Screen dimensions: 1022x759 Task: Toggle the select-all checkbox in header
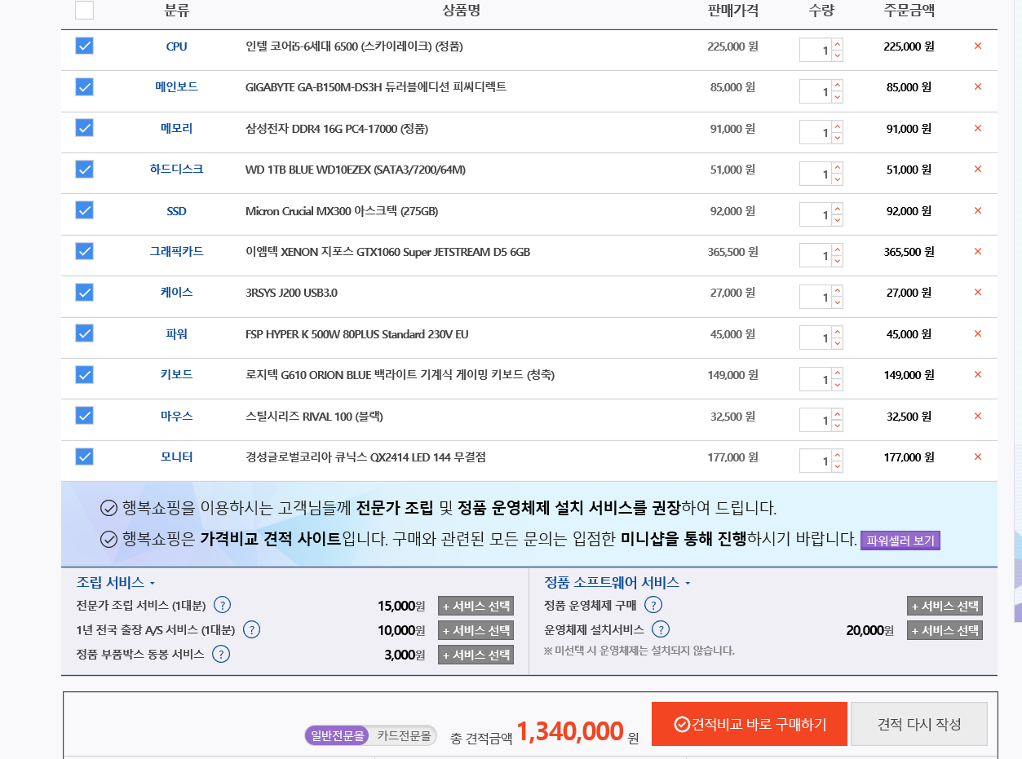85,11
